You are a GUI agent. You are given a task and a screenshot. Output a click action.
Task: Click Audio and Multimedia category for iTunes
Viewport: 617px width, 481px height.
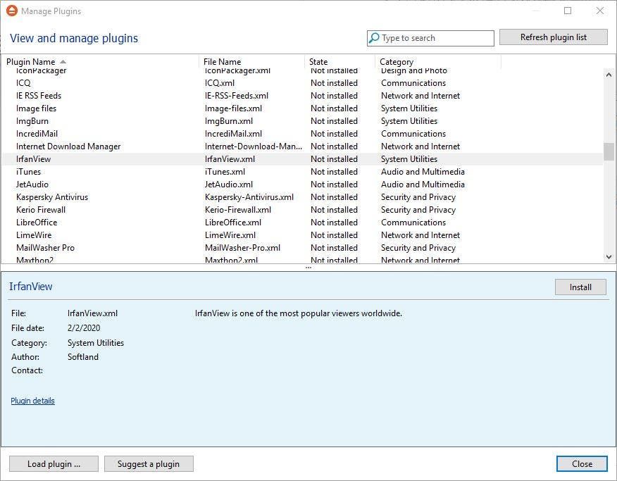point(423,171)
